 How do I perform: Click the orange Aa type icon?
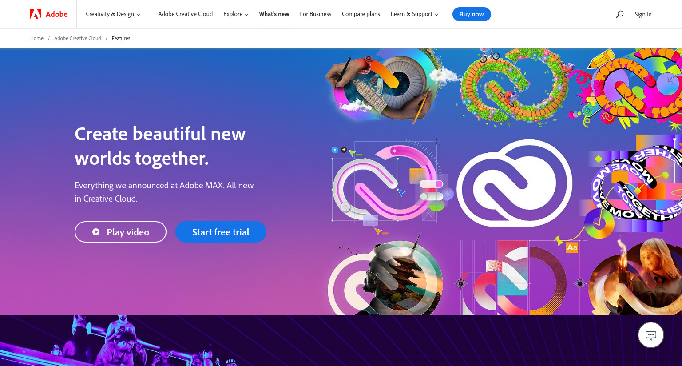click(x=572, y=247)
